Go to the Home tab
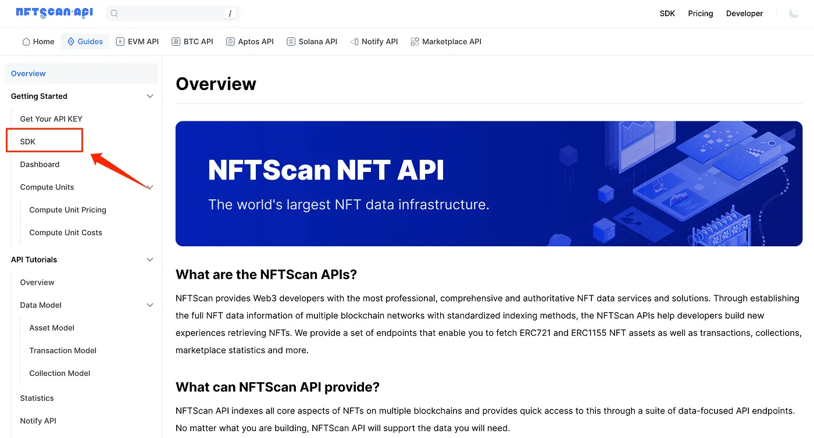 click(x=38, y=42)
